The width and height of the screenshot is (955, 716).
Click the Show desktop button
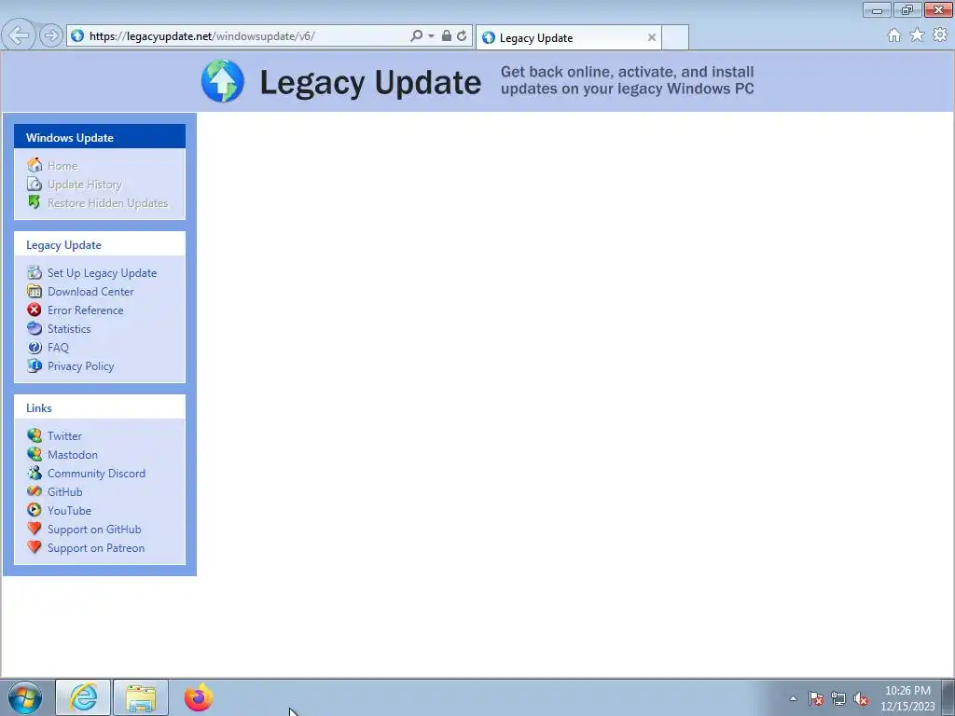[x=948, y=697]
